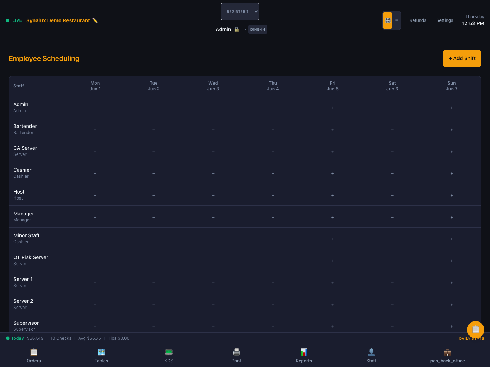Open the Settings menu item
Viewport: 490px width, 367px height.
coord(444,20)
